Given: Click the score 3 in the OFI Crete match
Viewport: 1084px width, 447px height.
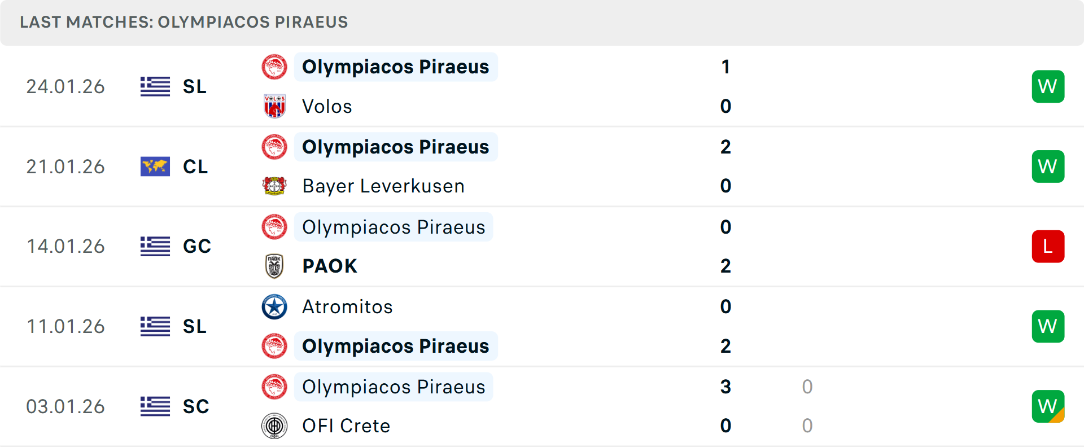Looking at the screenshot, I should tap(725, 387).
